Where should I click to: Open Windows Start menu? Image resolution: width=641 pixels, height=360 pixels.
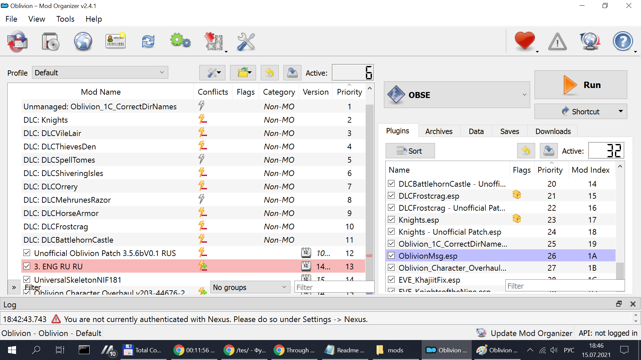click(x=12, y=350)
